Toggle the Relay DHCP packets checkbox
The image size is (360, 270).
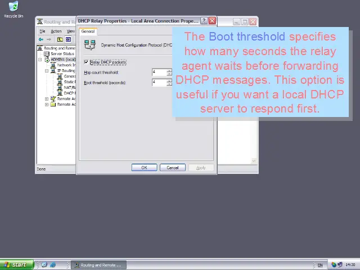click(87, 62)
